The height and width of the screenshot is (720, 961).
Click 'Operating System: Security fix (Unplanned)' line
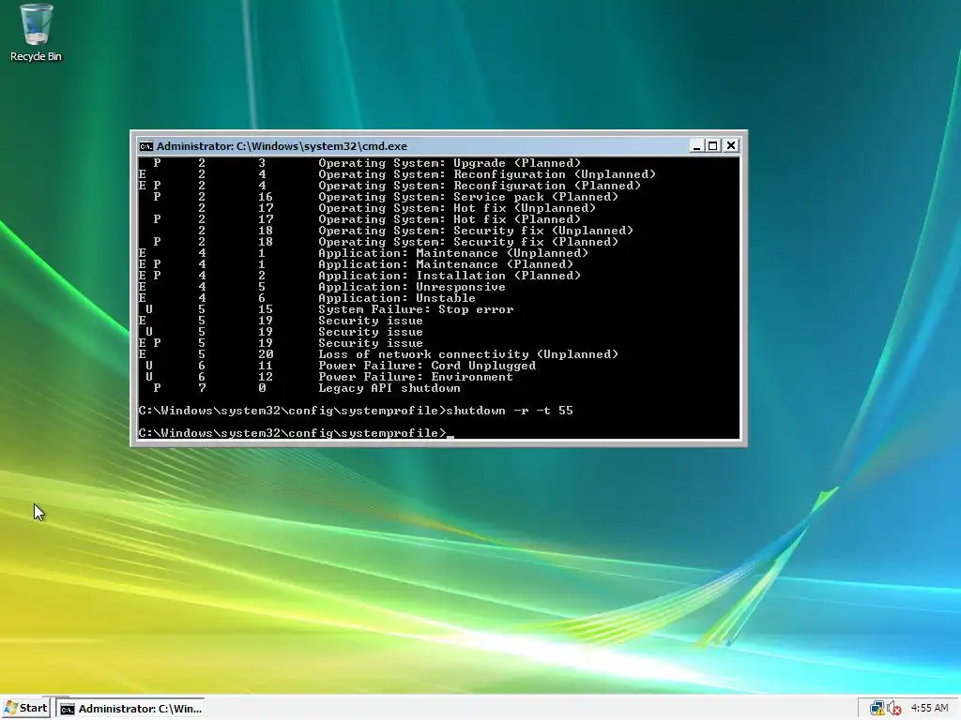(x=476, y=231)
